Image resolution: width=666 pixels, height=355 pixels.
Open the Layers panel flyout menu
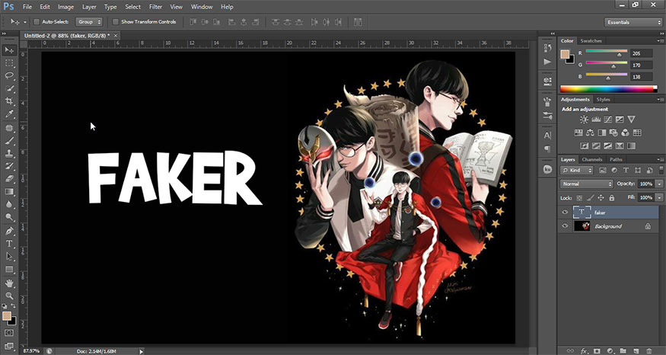660,159
